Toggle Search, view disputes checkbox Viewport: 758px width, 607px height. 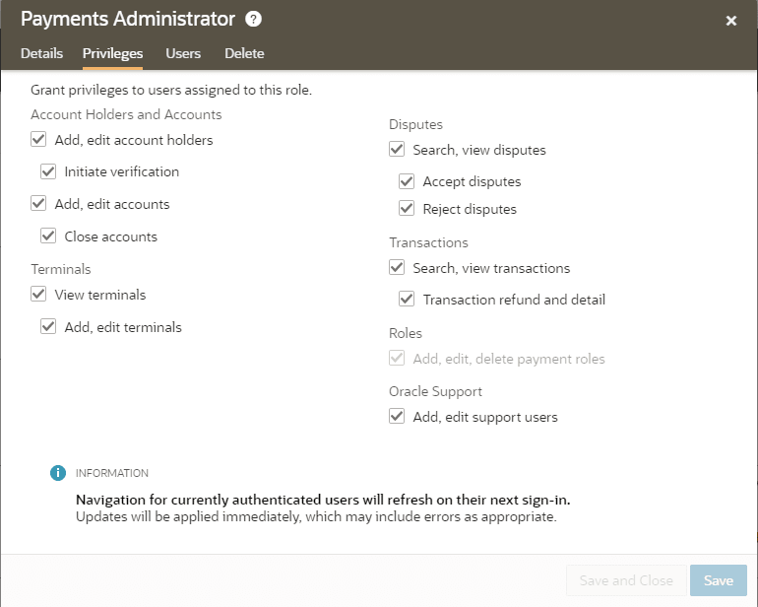pos(398,150)
